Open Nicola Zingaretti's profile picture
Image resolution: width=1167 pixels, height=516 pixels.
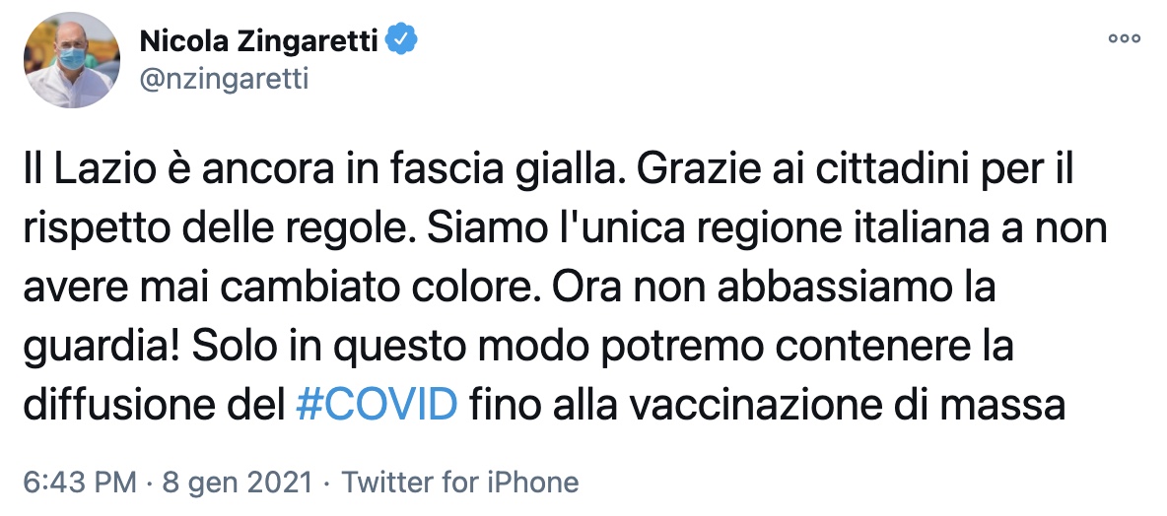72,61
